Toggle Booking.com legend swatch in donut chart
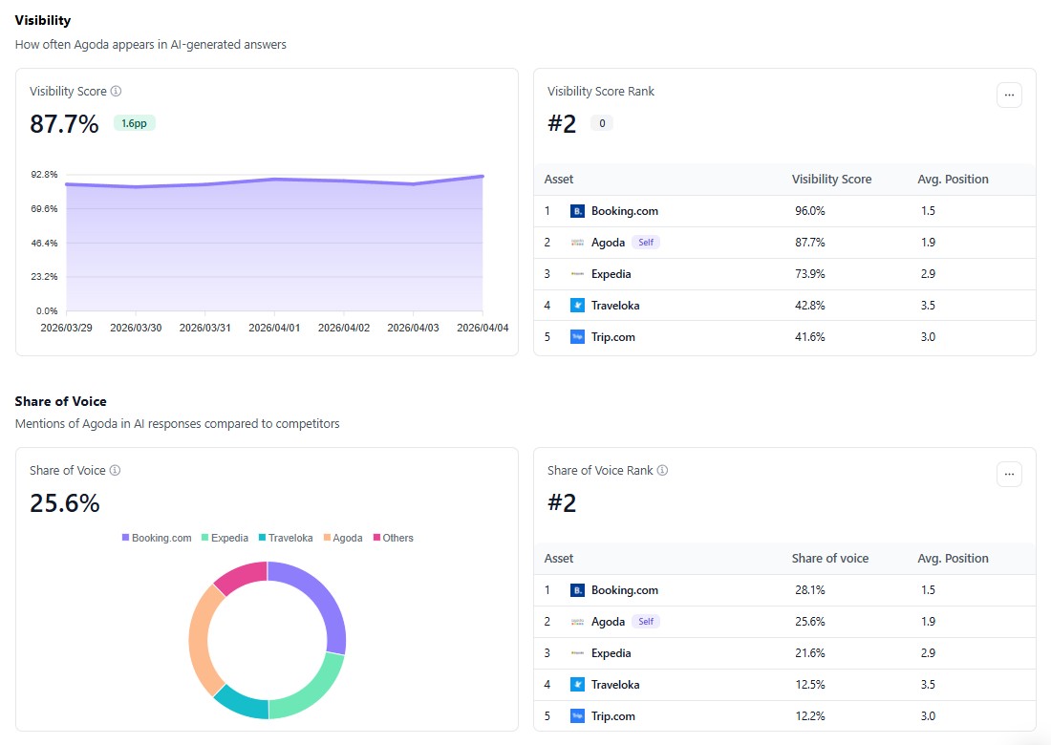The height and width of the screenshot is (745, 1051). pos(125,538)
